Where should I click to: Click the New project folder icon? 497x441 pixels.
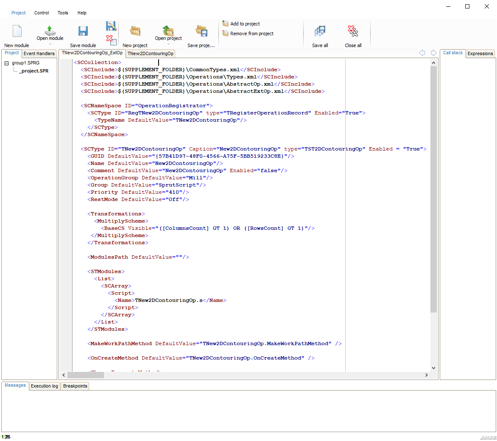tap(135, 31)
